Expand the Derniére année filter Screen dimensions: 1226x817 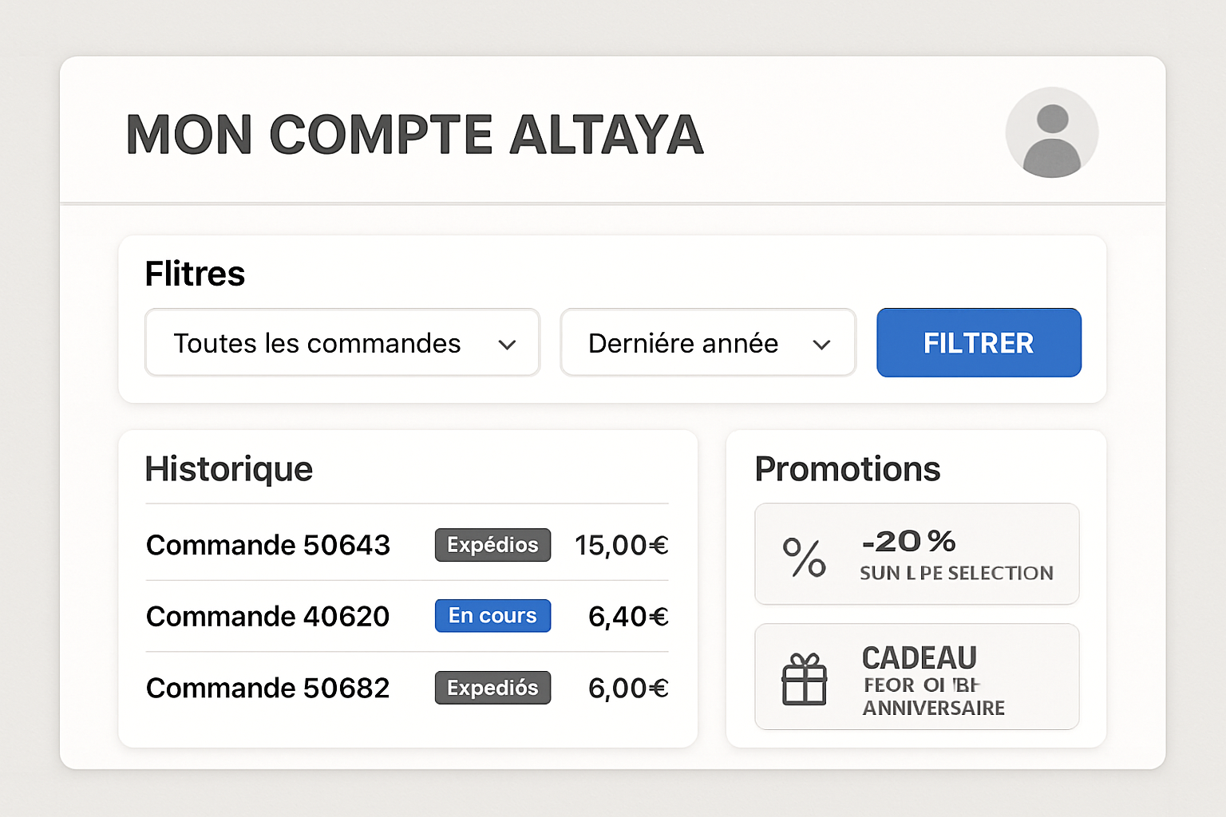click(707, 342)
